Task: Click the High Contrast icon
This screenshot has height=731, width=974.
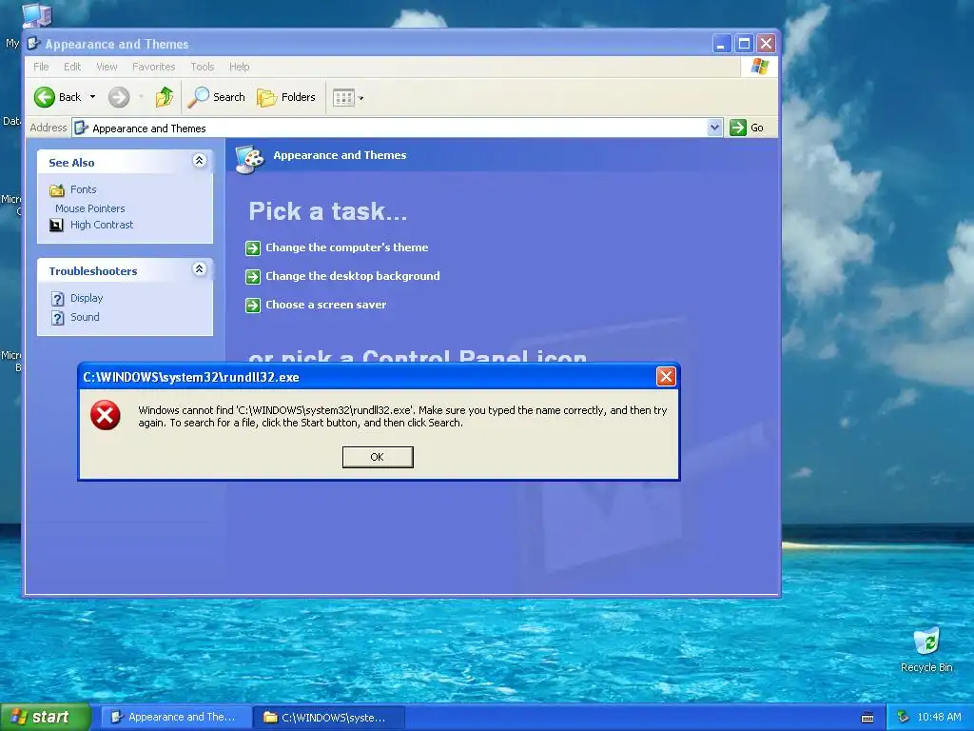Action: tap(56, 225)
